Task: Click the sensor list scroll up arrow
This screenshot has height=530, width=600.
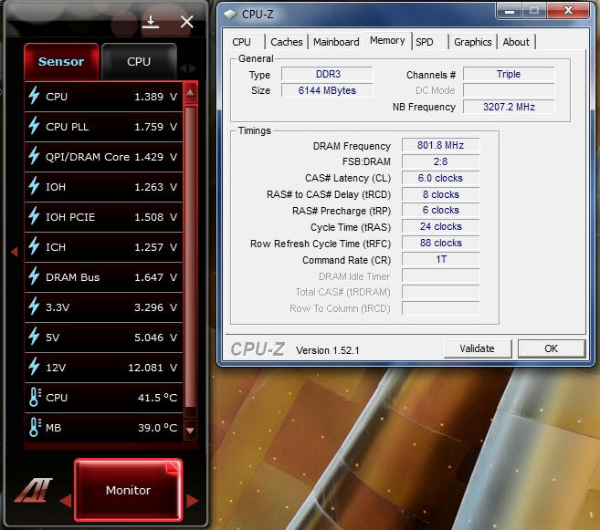Action: 190,93
